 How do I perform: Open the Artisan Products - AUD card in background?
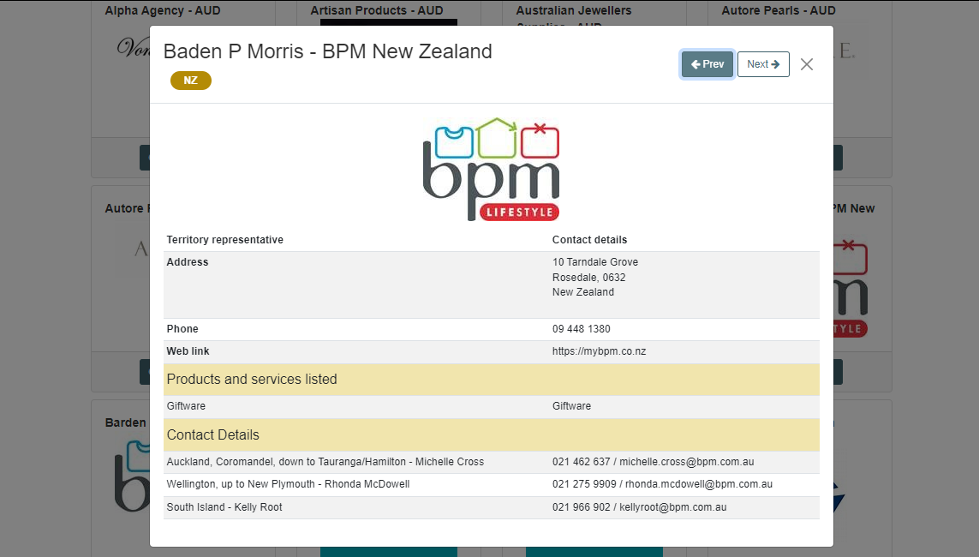[377, 10]
